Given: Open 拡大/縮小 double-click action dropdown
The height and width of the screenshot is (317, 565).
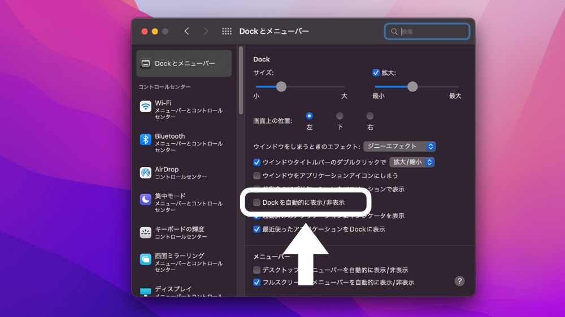Looking at the screenshot, I should [x=411, y=162].
